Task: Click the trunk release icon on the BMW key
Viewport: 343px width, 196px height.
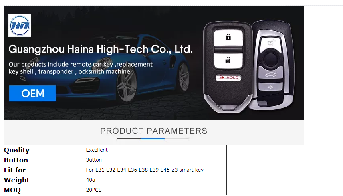Action: pyautogui.click(x=271, y=74)
